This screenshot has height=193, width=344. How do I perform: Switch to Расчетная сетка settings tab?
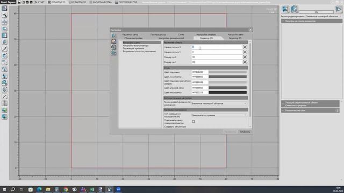pyautogui.click(x=130, y=34)
